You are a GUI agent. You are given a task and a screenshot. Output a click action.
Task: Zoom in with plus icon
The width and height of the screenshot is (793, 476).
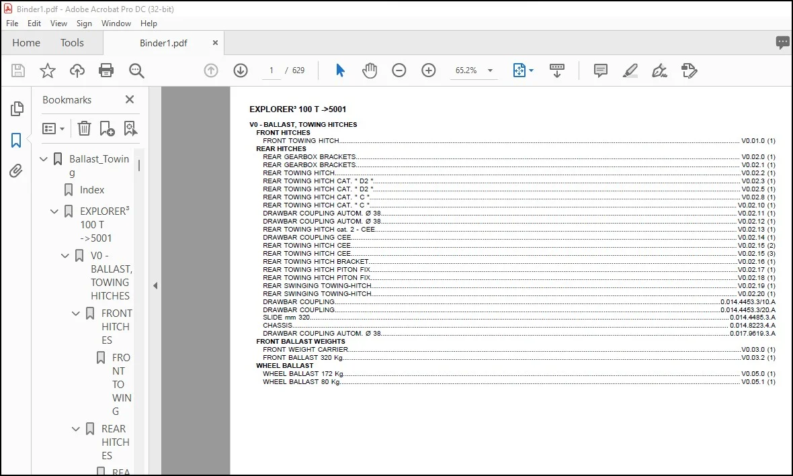[x=428, y=70]
